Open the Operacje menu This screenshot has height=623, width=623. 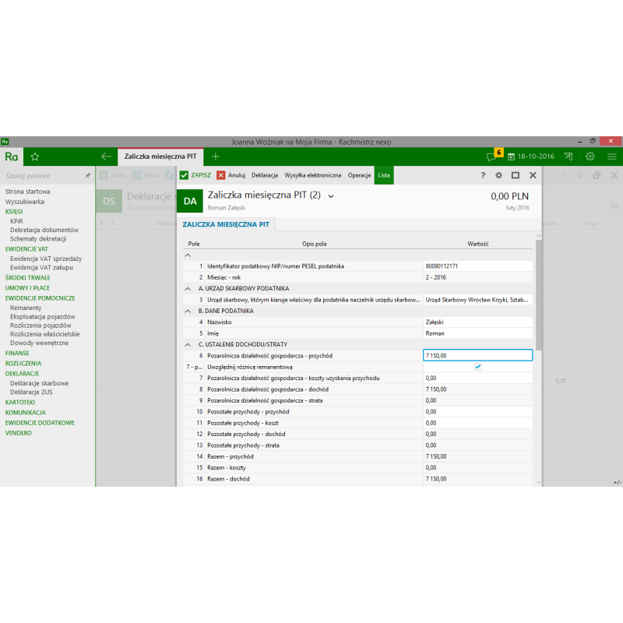pyautogui.click(x=359, y=175)
